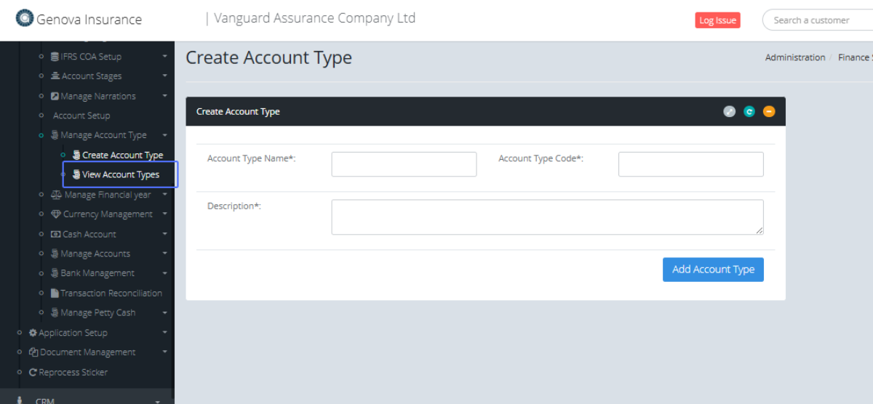Click the Currency Management diamond icon

(56, 214)
